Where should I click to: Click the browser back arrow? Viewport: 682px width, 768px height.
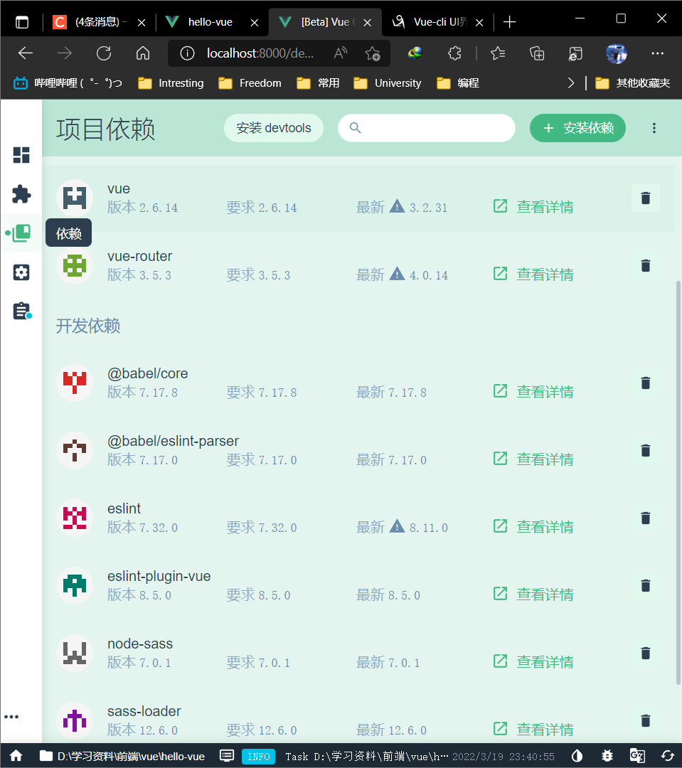coord(26,53)
